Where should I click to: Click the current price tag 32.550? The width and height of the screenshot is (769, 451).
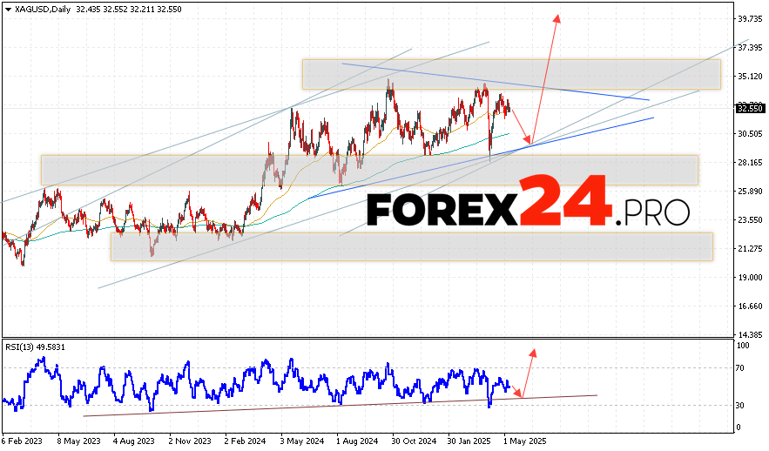coord(751,108)
